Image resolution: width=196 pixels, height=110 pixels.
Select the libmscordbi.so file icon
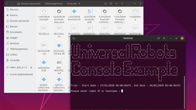[44, 46]
